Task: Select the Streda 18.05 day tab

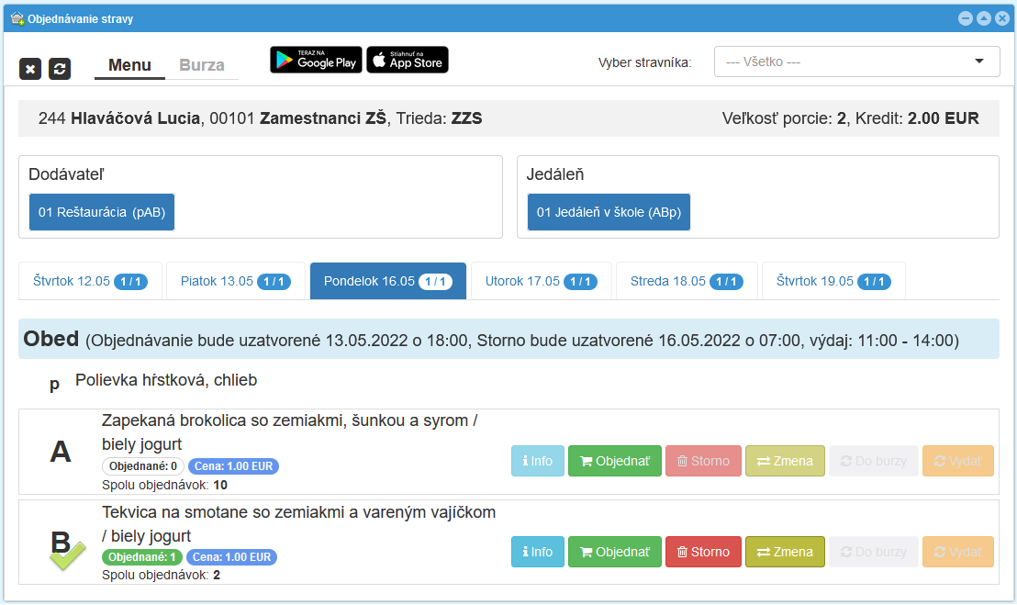Action: pos(687,281)
